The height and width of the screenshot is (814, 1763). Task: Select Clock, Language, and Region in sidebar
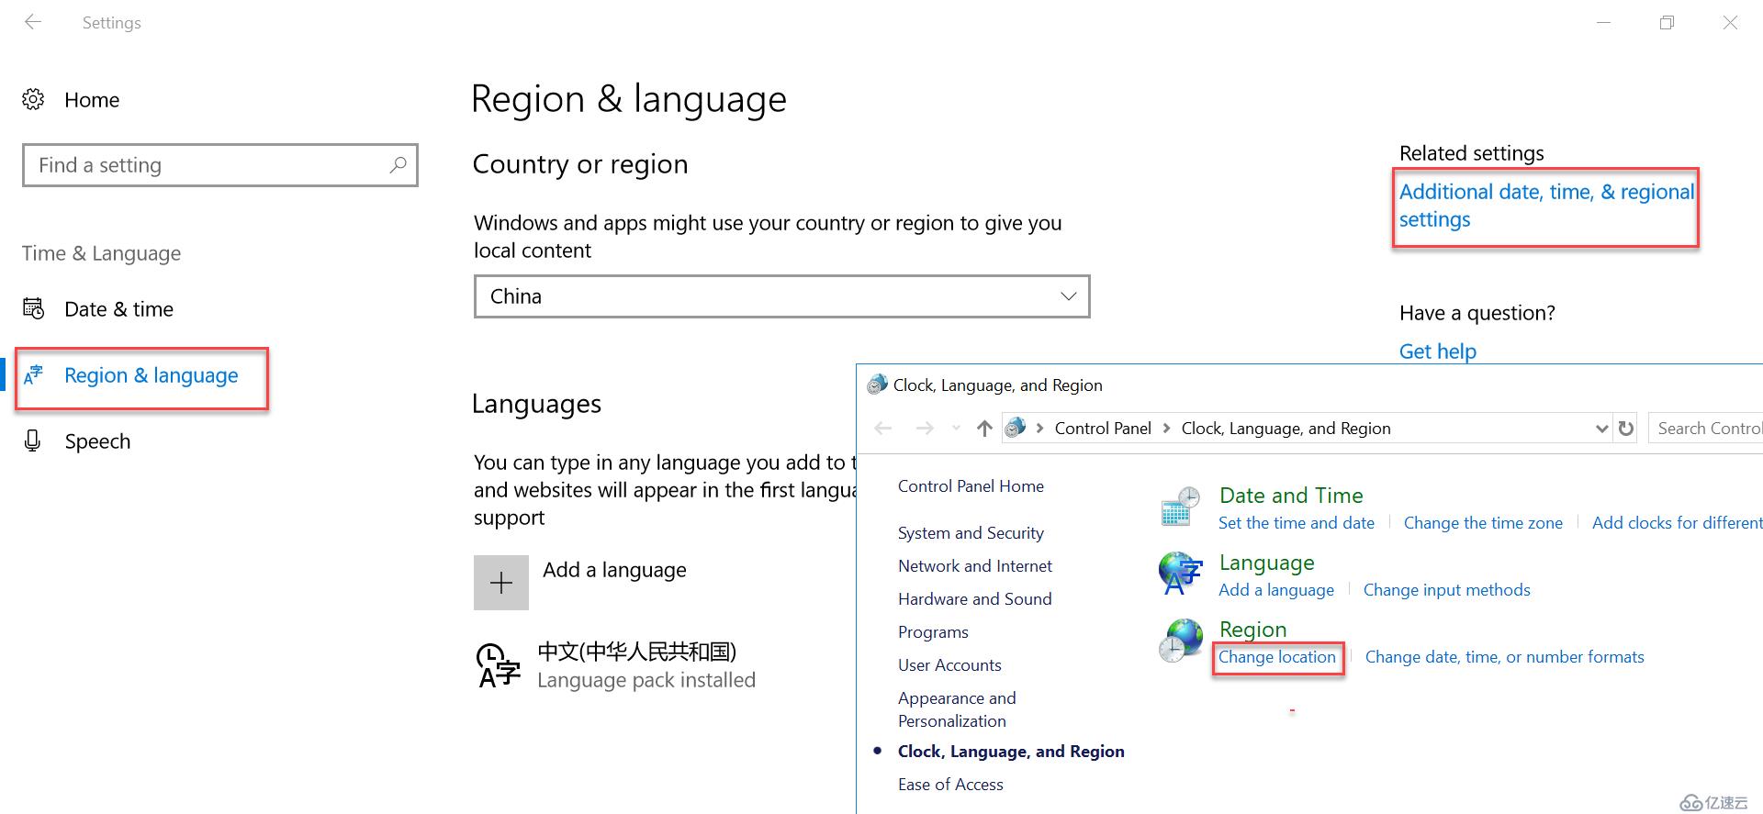(x=1011, y=752)
